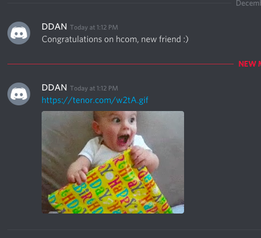Open the baby birthday GIF preview
261x238 pixels.
coord(113,162)
